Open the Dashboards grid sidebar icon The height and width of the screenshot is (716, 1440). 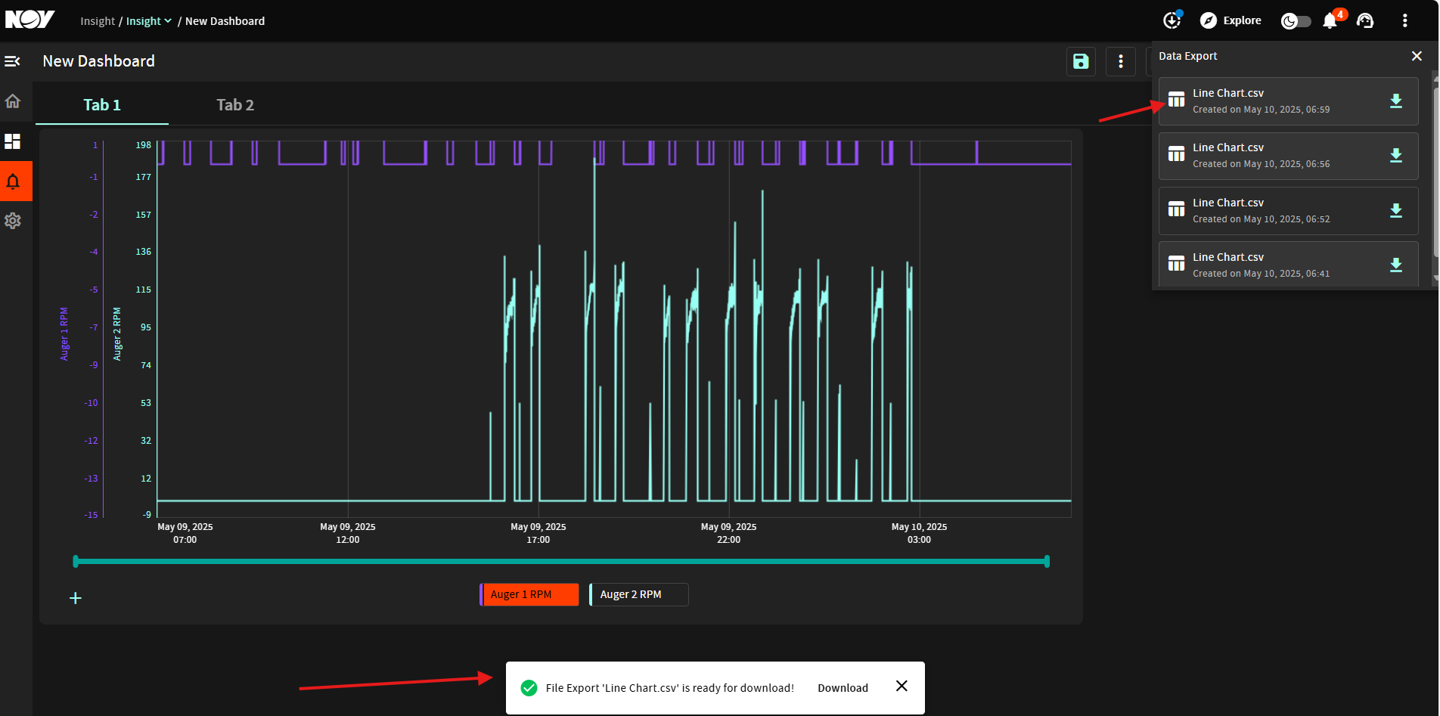pyautogui.click(x=13, y=141)
